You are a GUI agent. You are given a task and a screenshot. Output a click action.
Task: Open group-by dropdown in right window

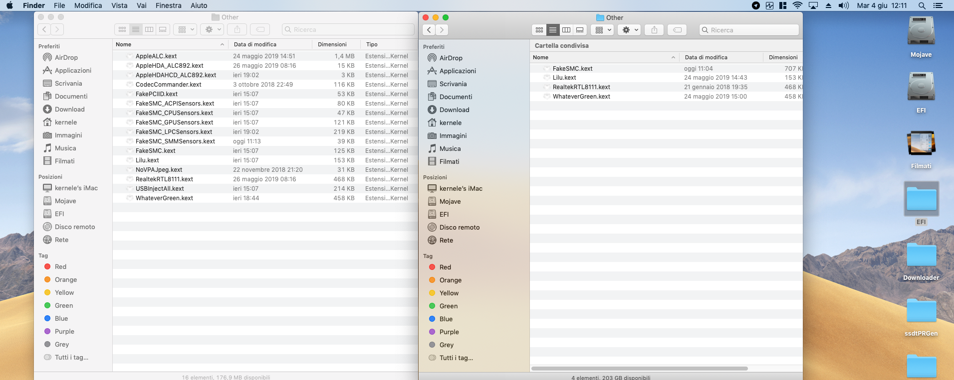[x=603, y=30]
